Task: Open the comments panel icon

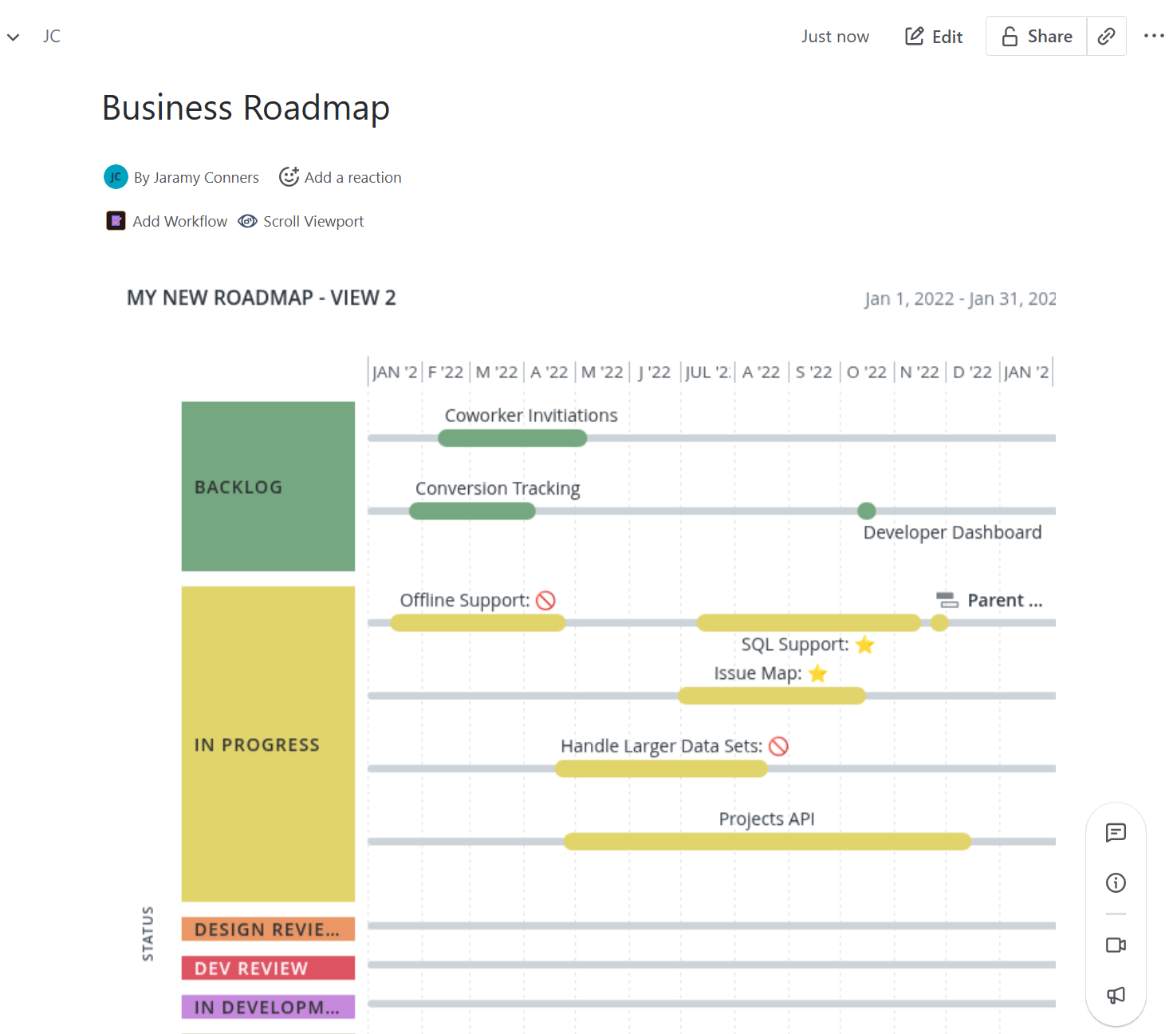Action: coord(1115,833)
